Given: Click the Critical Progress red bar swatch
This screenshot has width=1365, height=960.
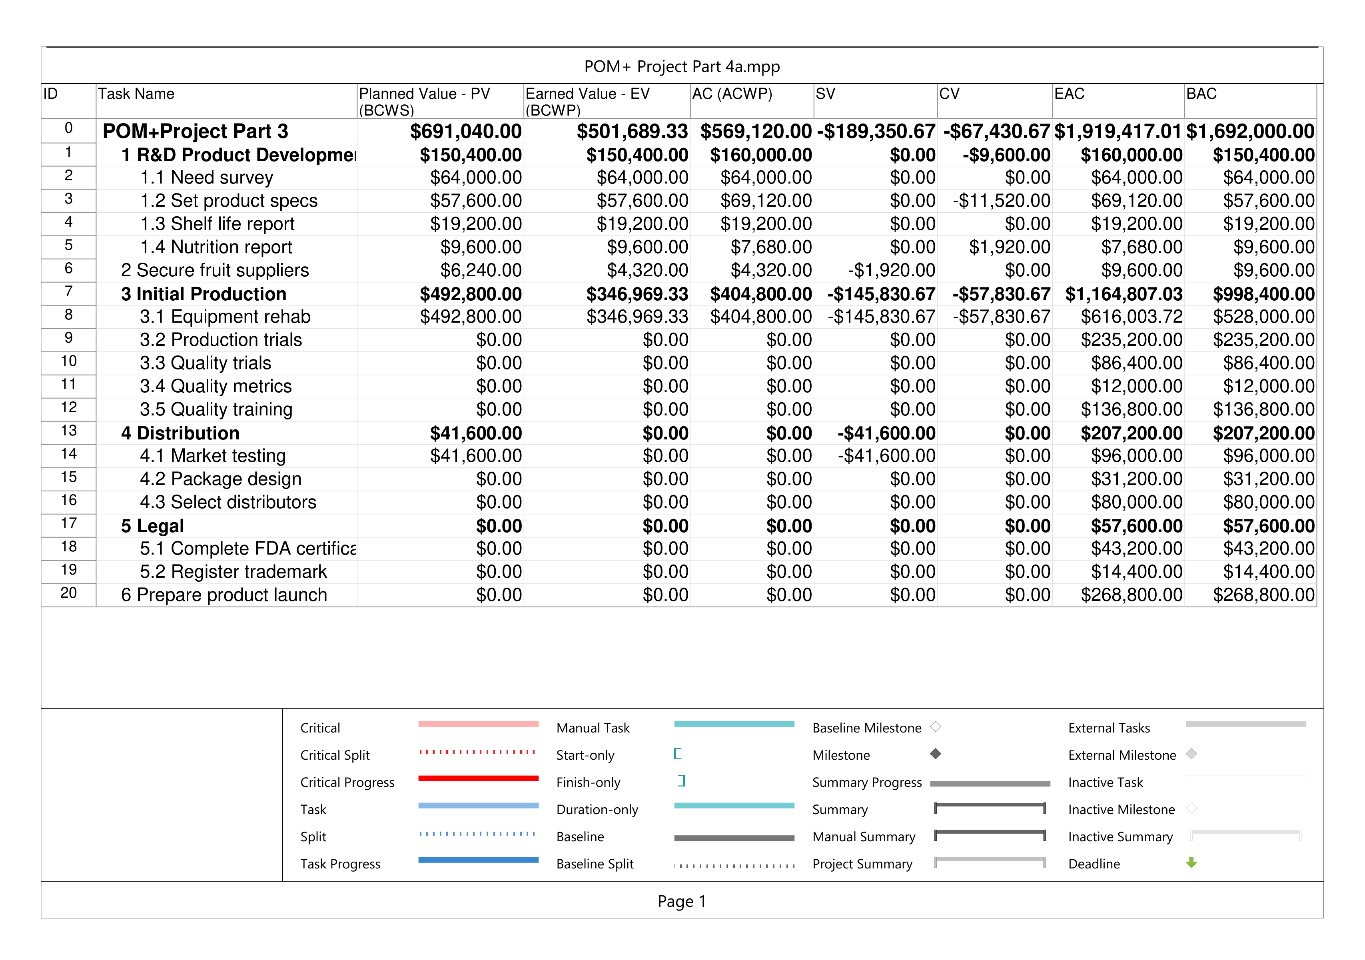Looking at the screenshot, I should pyautogui.click(x=478, y=778).
